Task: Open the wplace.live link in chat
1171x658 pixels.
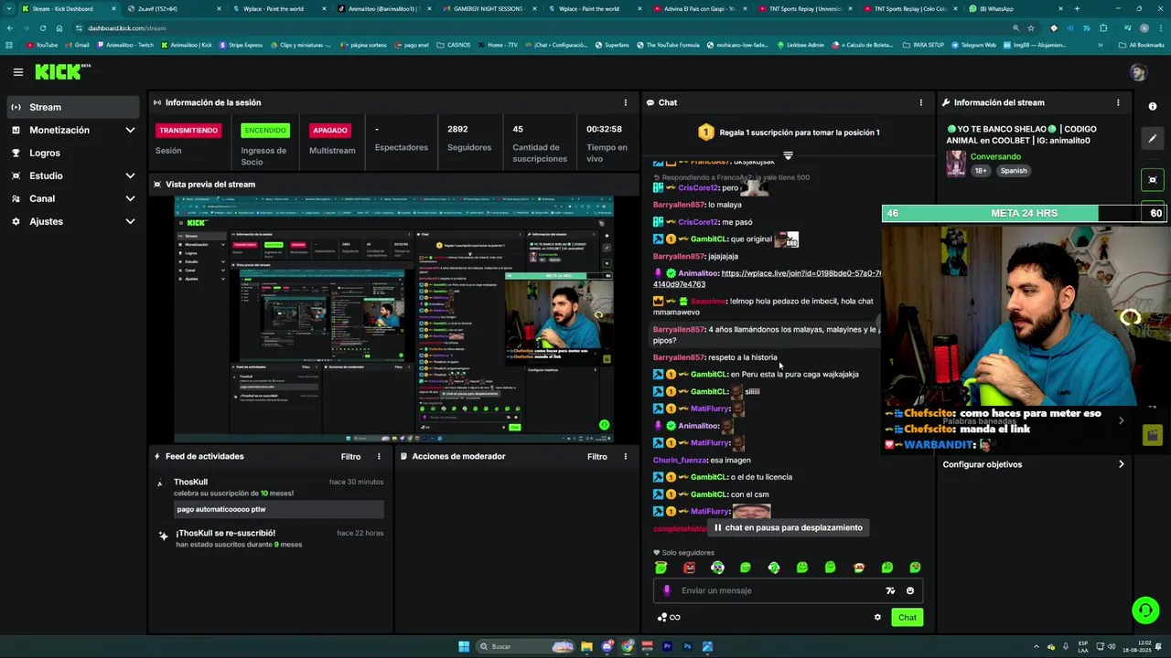Action: (x=767, y=279)
